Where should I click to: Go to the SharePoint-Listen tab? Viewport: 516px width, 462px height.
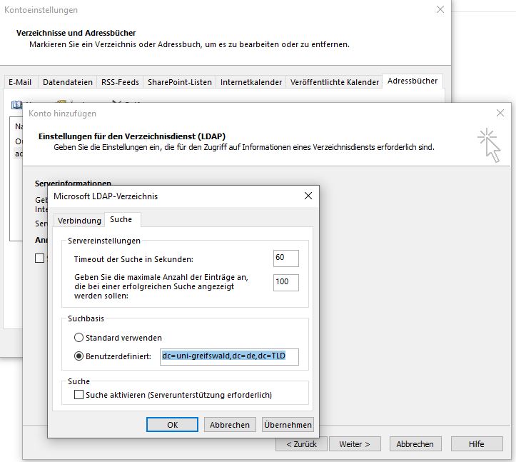(179, 82)
